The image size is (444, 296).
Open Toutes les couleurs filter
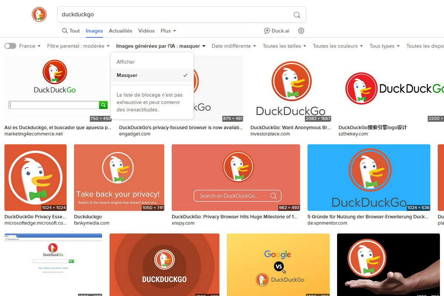click(338, 46)
